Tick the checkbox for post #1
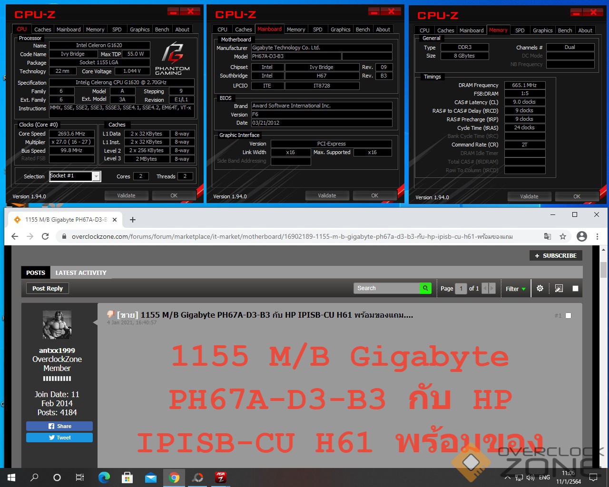The image size is (609, 487). pos(568,315)
